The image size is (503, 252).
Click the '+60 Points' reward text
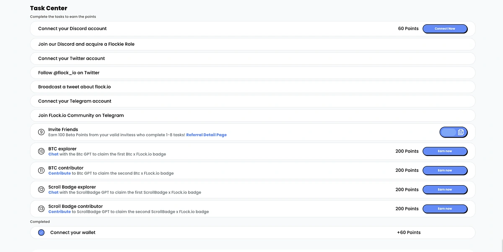click(x=409, y=232)
